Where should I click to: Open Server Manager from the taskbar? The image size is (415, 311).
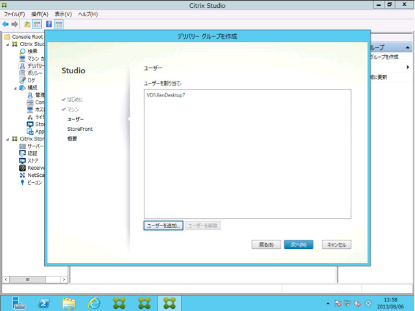click(19, 303)
